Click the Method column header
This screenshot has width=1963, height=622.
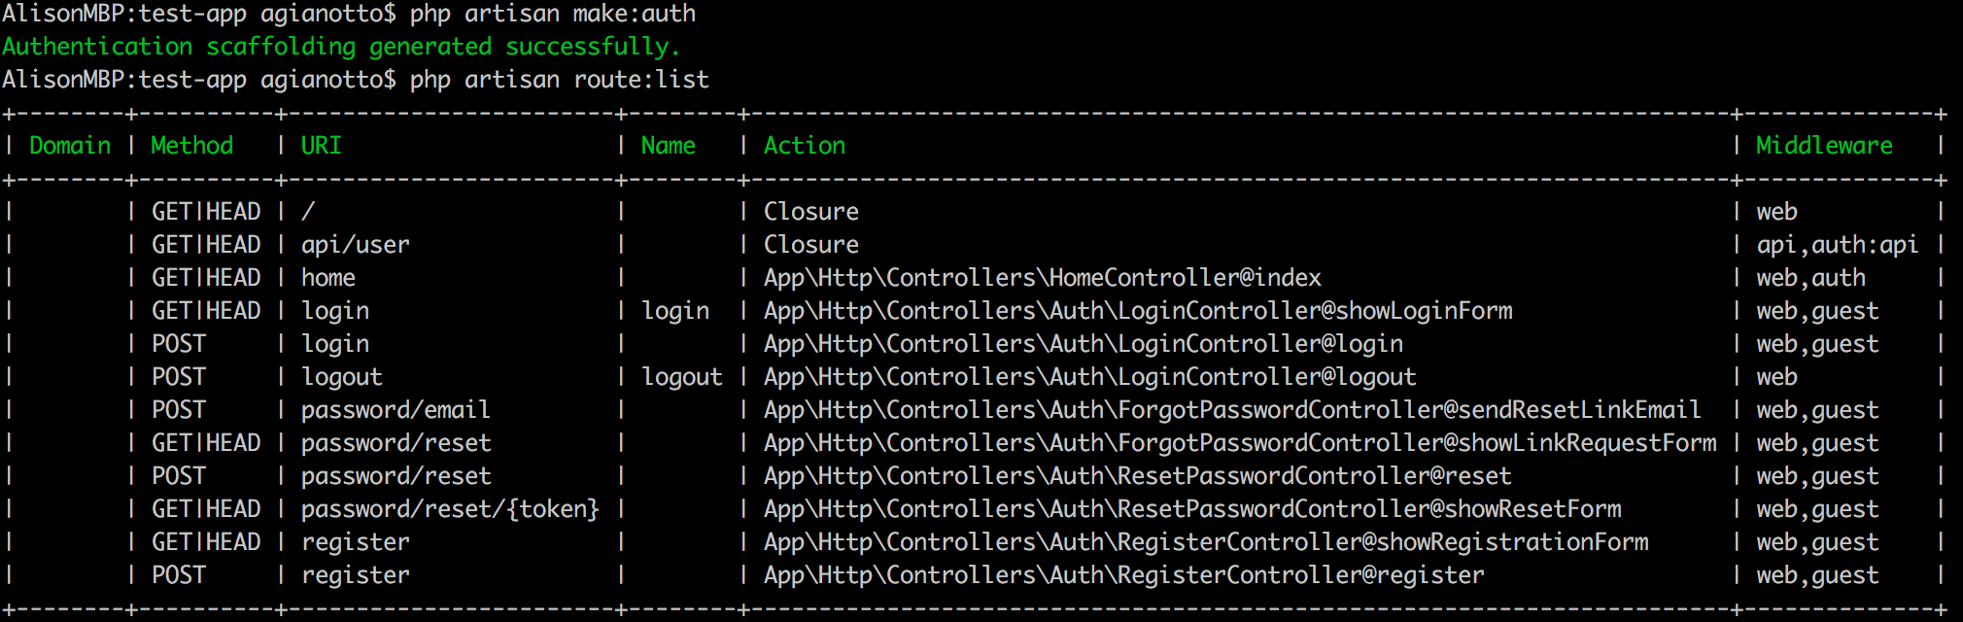click(192, 146)
